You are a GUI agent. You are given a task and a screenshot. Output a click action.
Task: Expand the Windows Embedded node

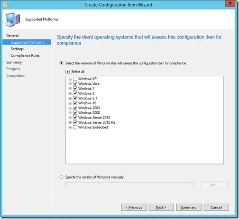pyautogui.click(x=70, y=128)
